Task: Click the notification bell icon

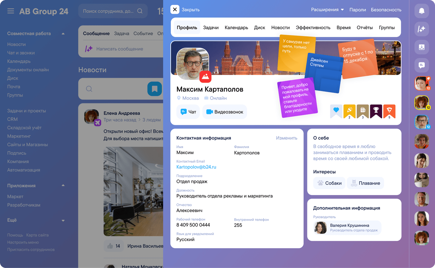Action: point(422,11)
